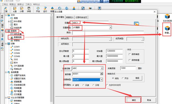Click the 初始值 field showing 1.000000
This screenshot has height=104, width=172.
114,51
